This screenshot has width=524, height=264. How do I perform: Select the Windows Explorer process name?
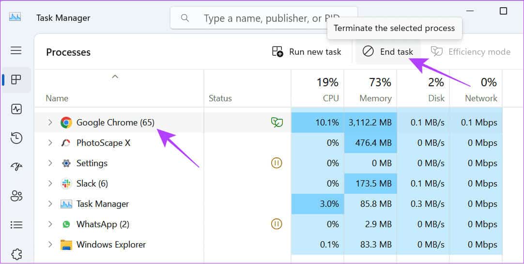(x=111, y=245)
